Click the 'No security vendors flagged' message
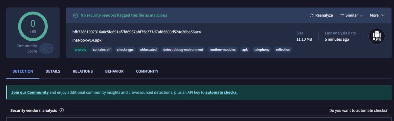This screenshot has width=394, height=121. pyautogui.click(x=124, y=15)
